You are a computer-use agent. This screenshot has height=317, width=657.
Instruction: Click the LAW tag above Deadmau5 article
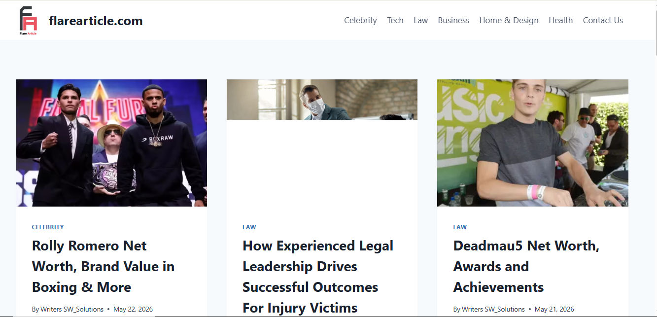pos(460,227)
